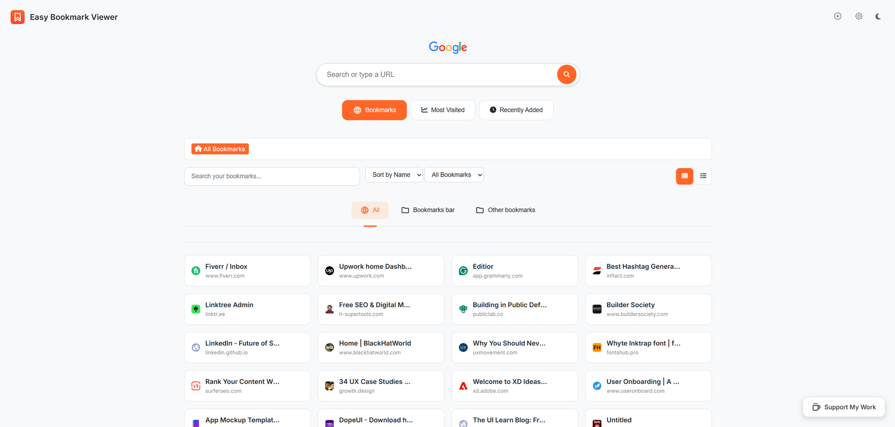
Task: Open the Linktree Admin bookmark title
Action: coord(229,305)
